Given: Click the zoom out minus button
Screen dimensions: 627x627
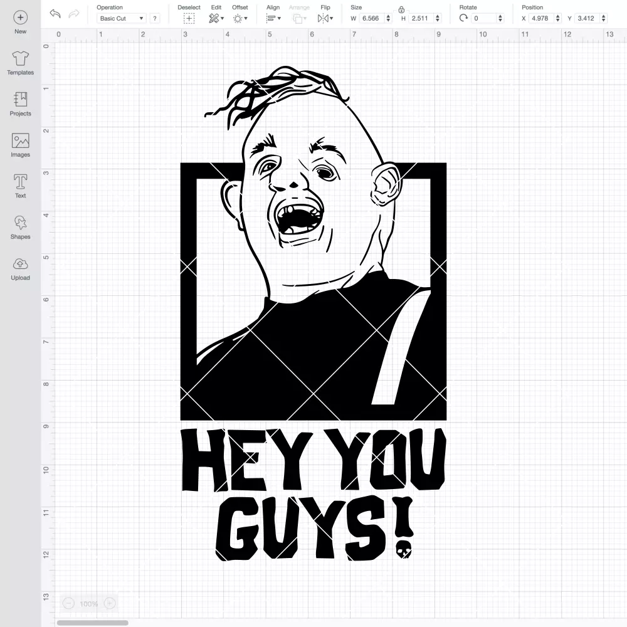Looking at the screenshot, I should [x=69, y=603].
